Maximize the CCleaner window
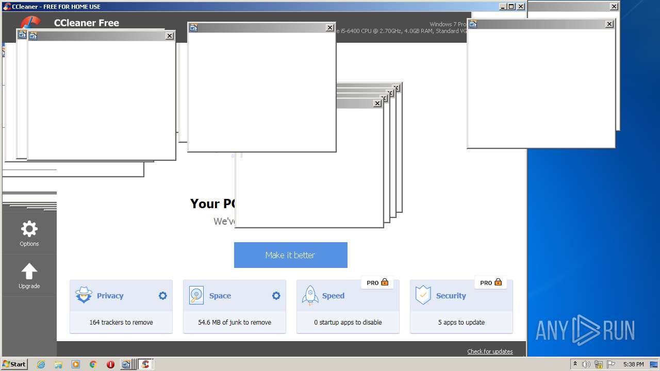Screen dimensions: 660x371 (x=511, y=6)
